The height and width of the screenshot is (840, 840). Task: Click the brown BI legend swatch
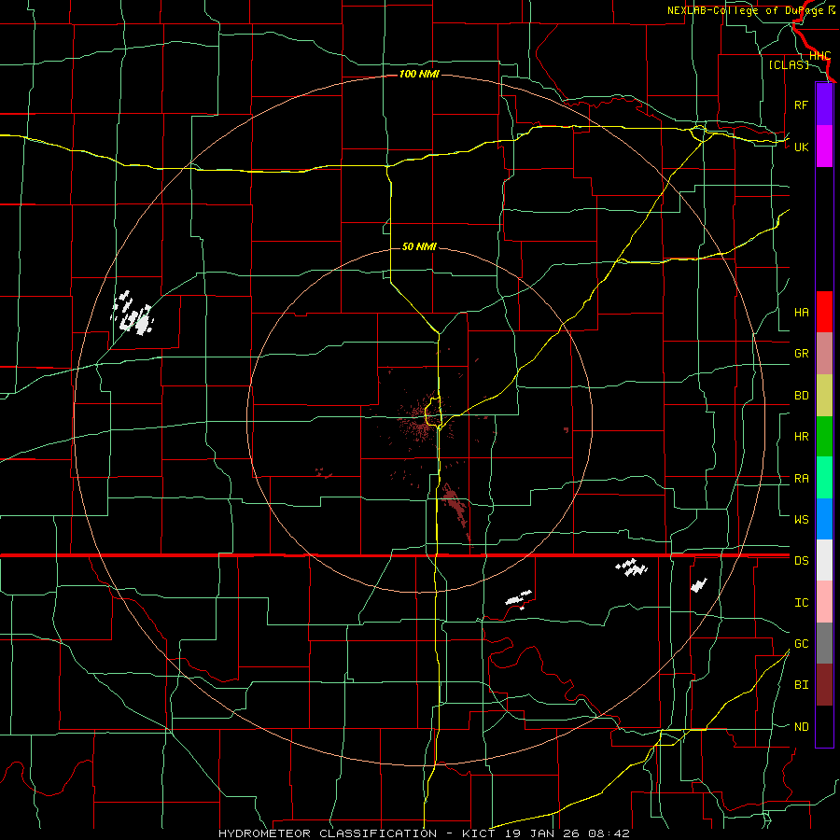pos(824,685)
